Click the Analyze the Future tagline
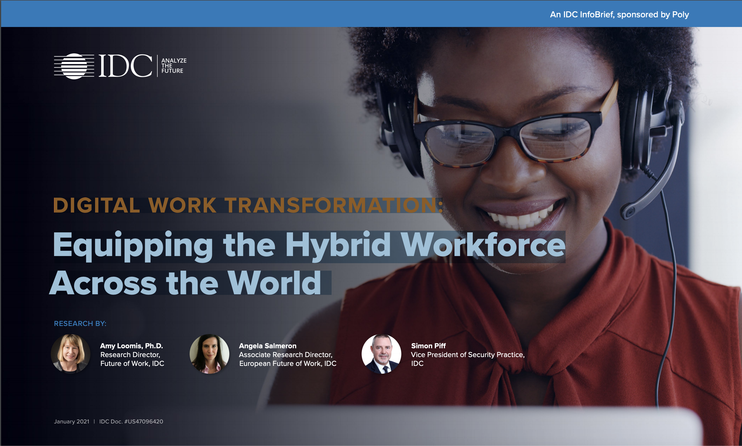The image size is (742, 446). 174,66
